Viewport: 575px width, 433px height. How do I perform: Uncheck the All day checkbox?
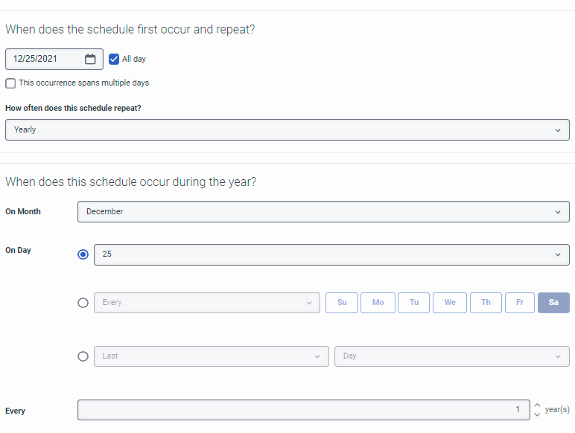coord(114,60)
